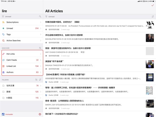Open article 评论孟晚舟案惹争议
The height and width of the screenshot is (117, 156).
100,39
